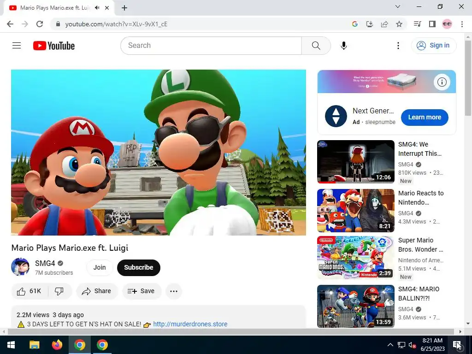Open File Explorer from the taskbar
Viewport: 472px width, 354px height.
(34, 345)
